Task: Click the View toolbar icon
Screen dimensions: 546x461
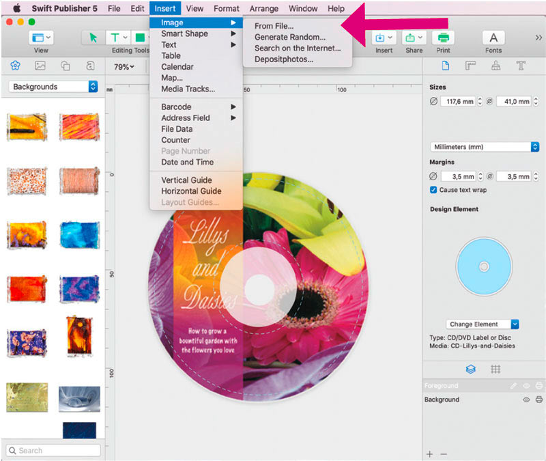Action: (41, 38)
